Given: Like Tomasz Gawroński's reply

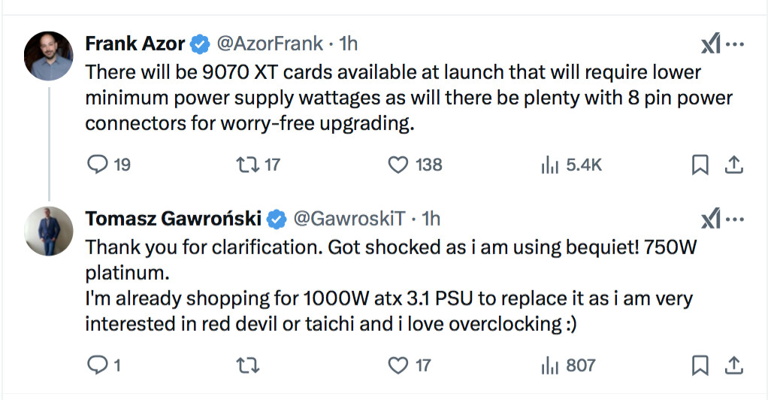Looking at the screenshot, I should [398, 365].
